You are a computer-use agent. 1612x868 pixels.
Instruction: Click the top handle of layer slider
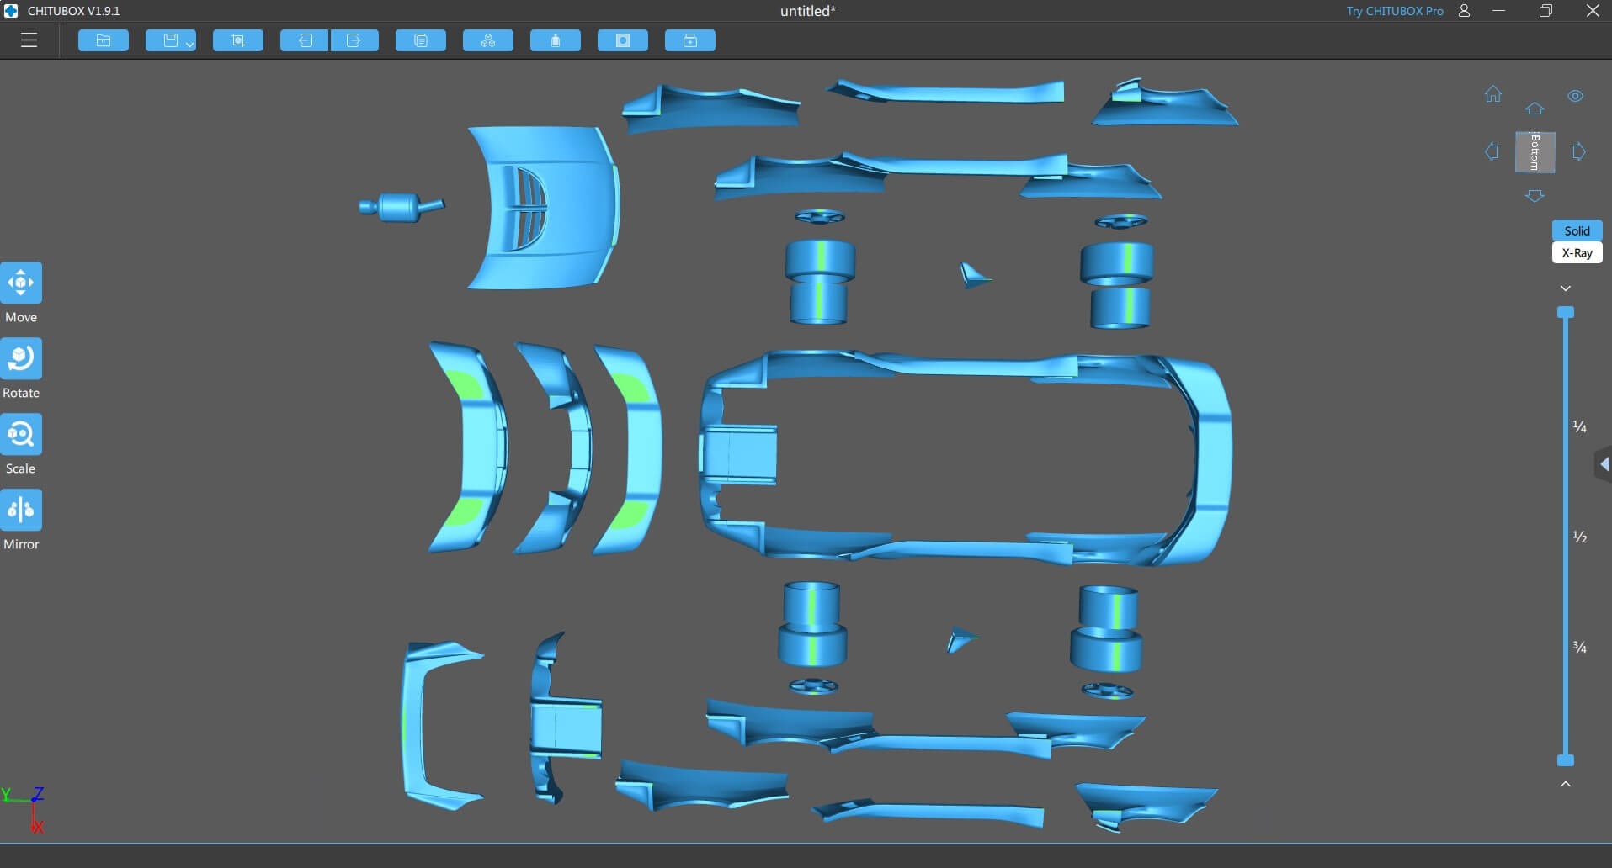pos(1566,313)
